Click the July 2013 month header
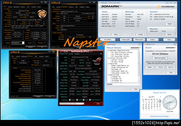Viewport: 181px width, 126px height. [x=151, y=97]
